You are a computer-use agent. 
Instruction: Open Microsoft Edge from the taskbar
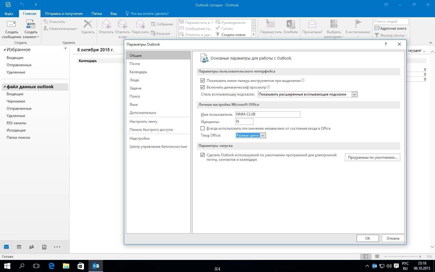pyautogui.click(x=51, y=266)
